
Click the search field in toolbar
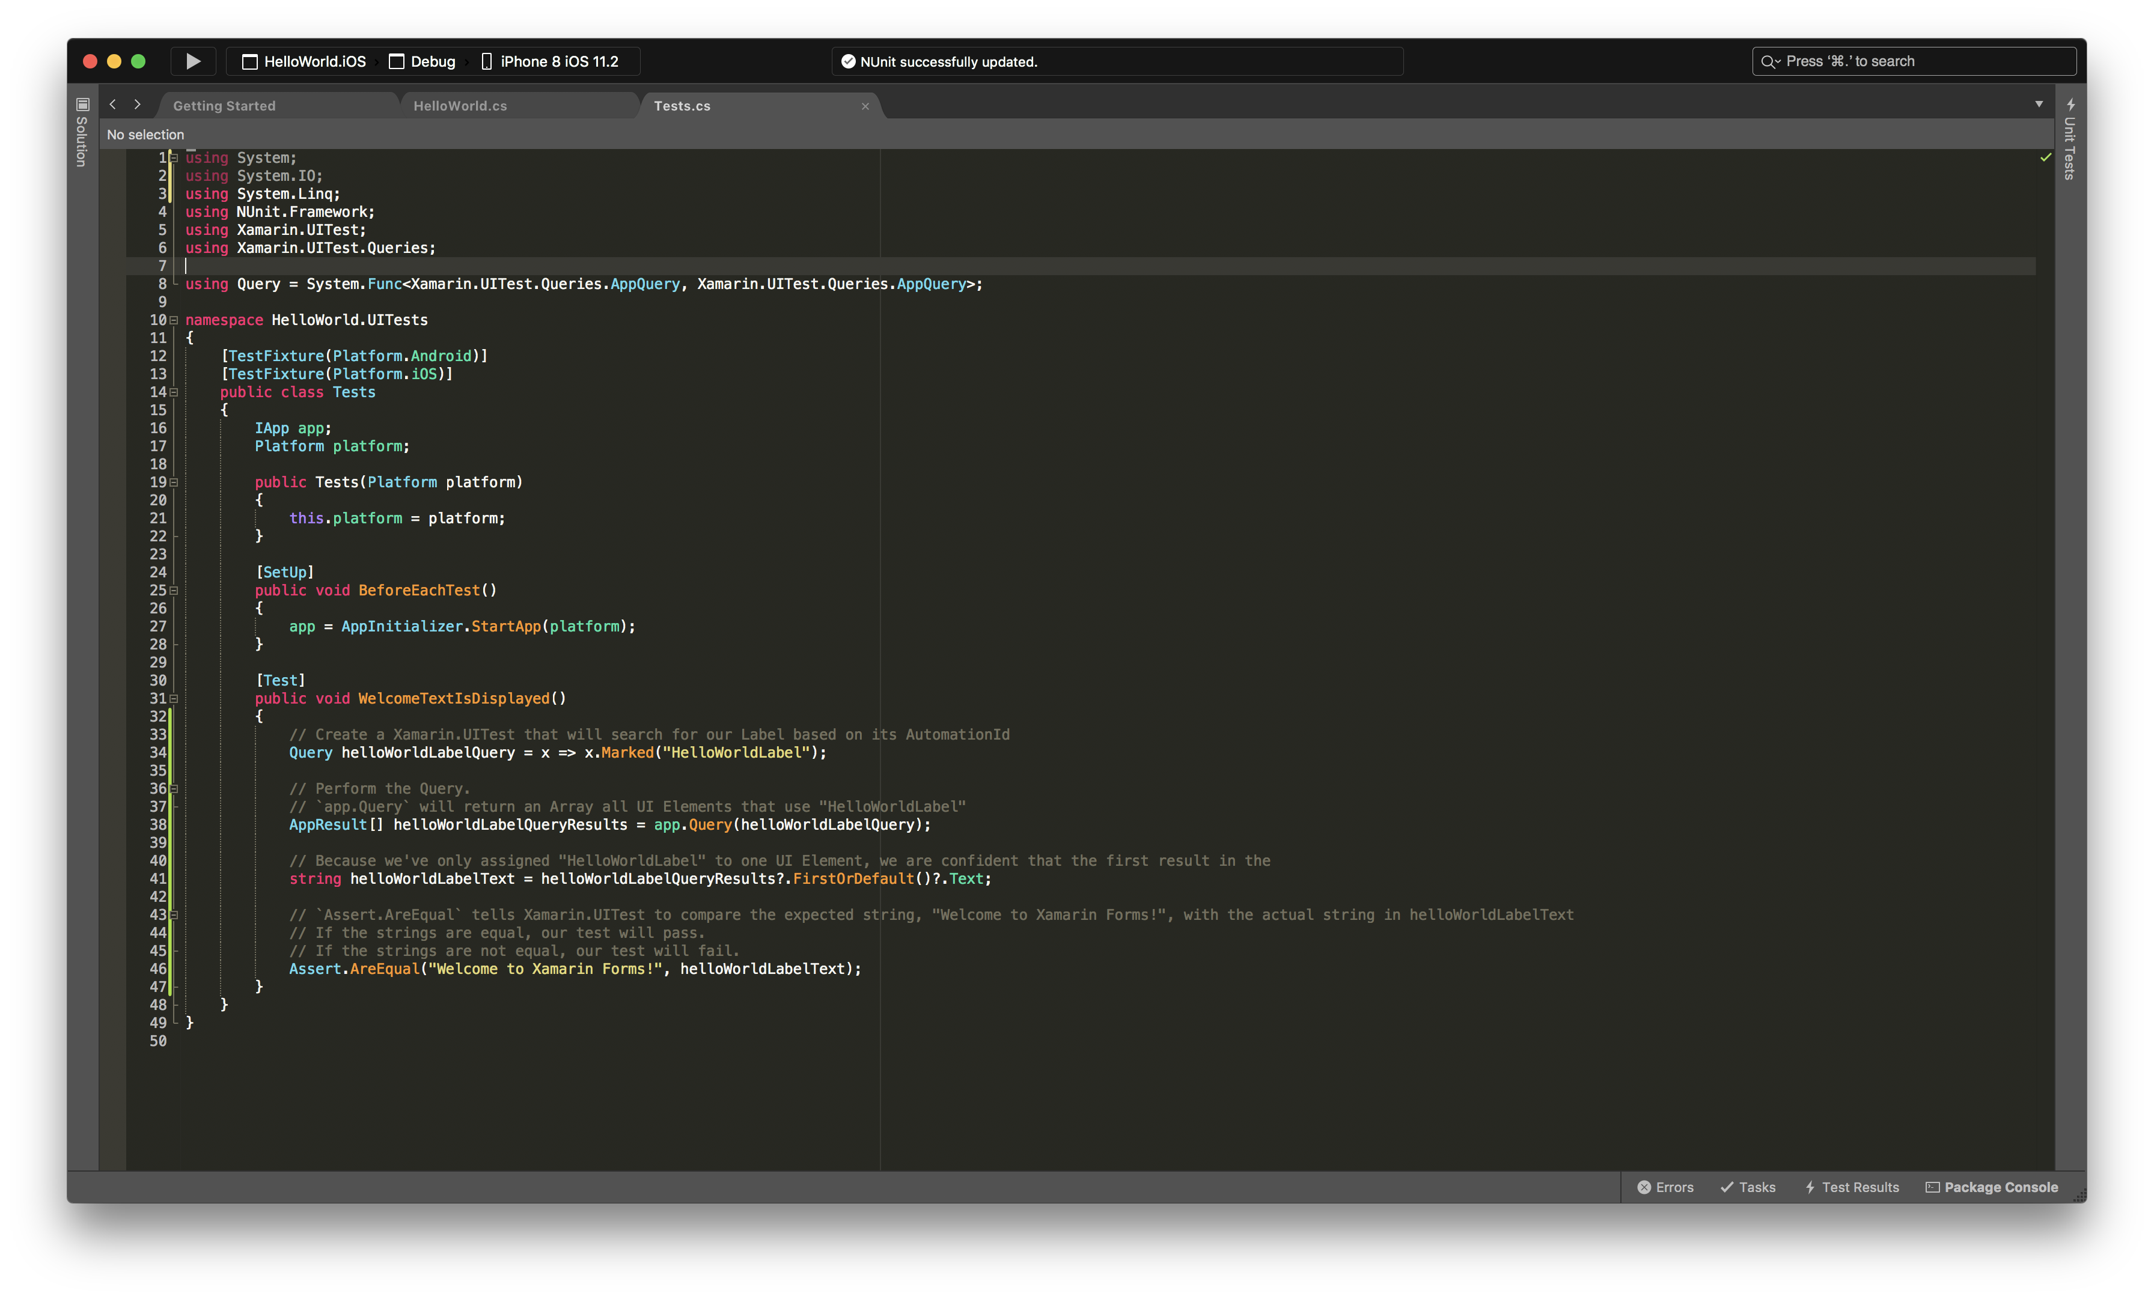[x=1914, y=61]
